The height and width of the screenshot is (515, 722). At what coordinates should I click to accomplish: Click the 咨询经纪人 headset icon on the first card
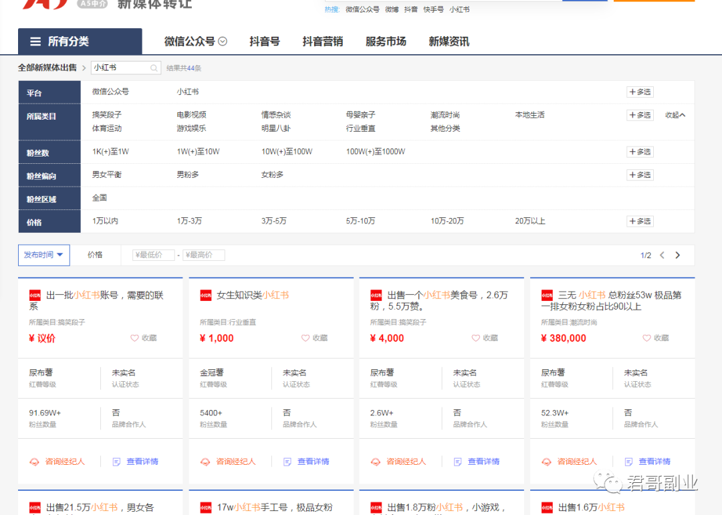click(x=34, y=461)
